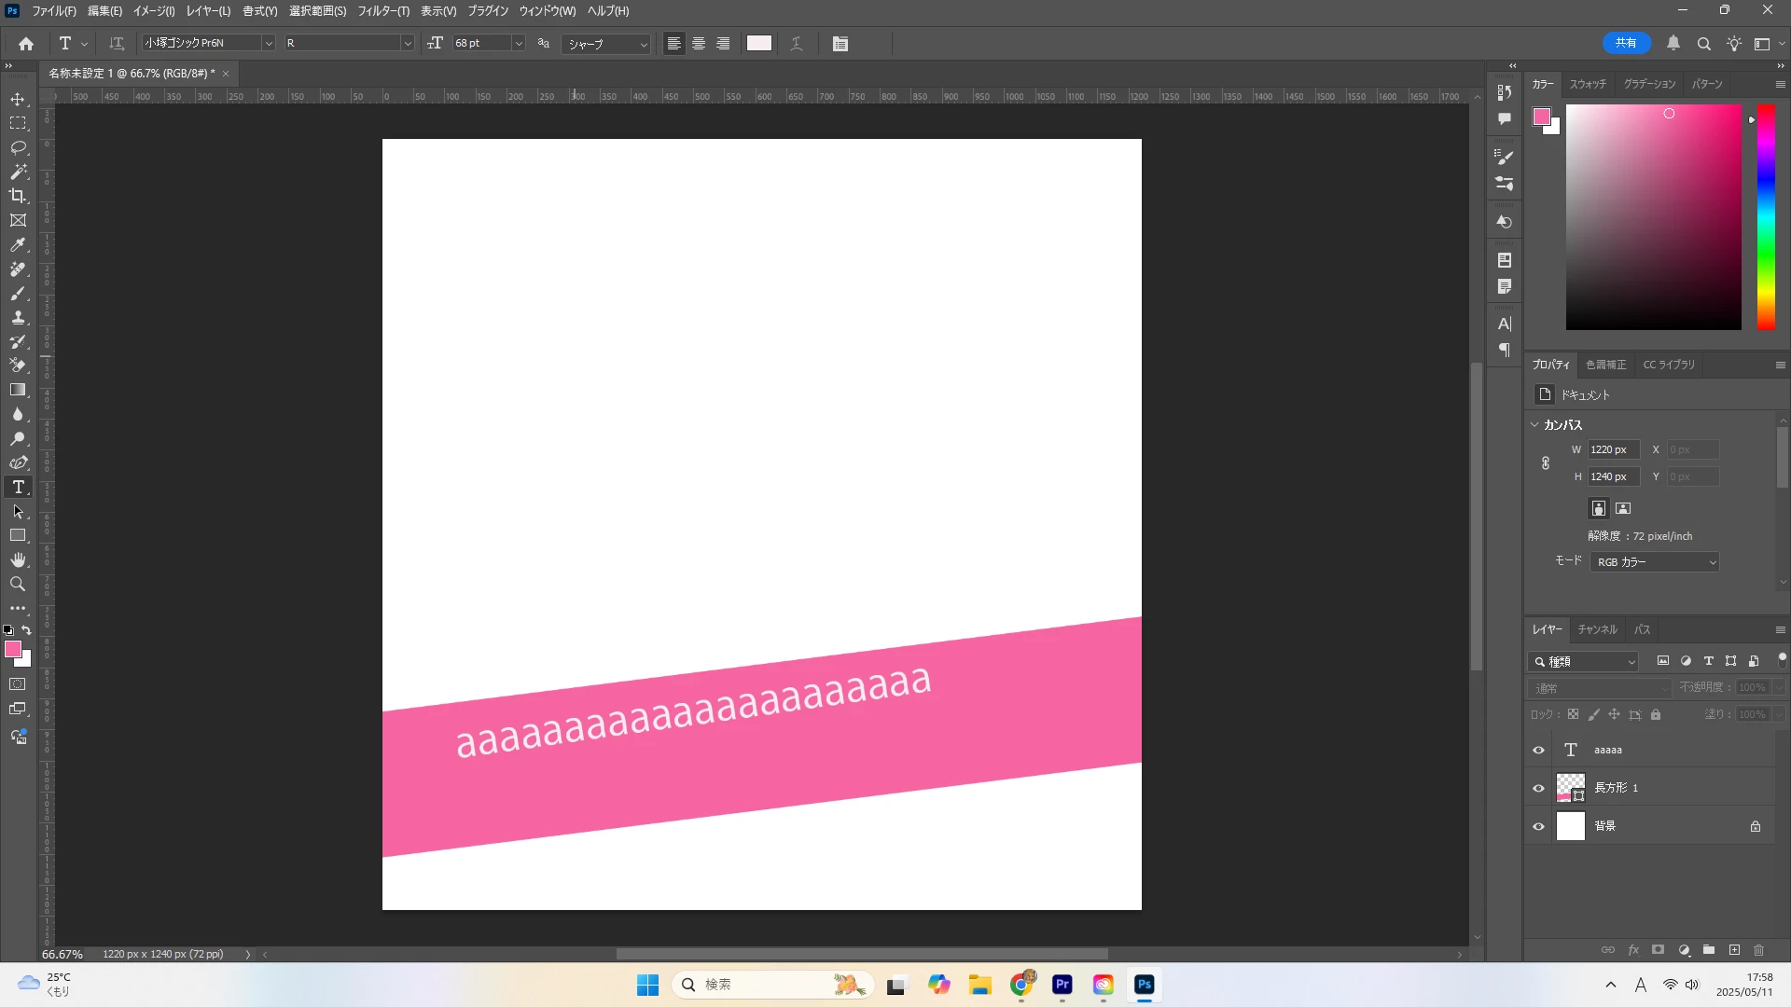The height and width of the screenshot is (1007, 1791).
Task: Select the Hand tool
Action: point(18,559)
